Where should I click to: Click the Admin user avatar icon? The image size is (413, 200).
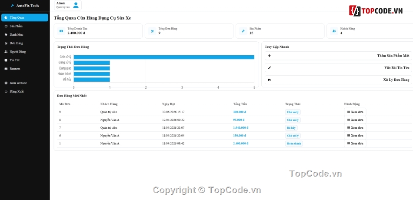pyautogui.click(x=76, y=5)
